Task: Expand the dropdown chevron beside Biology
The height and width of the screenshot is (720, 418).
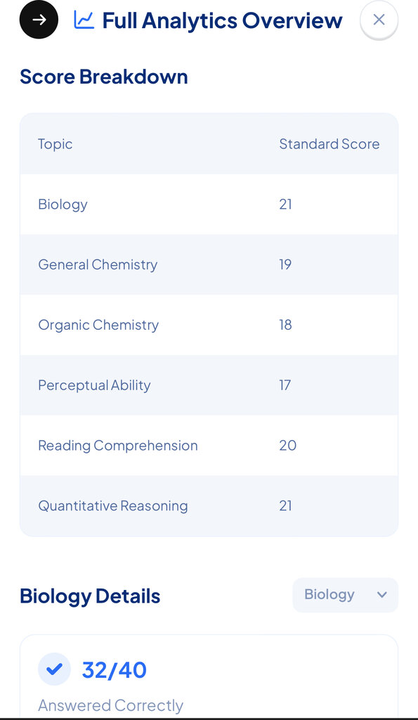Action: coord(381,595)
